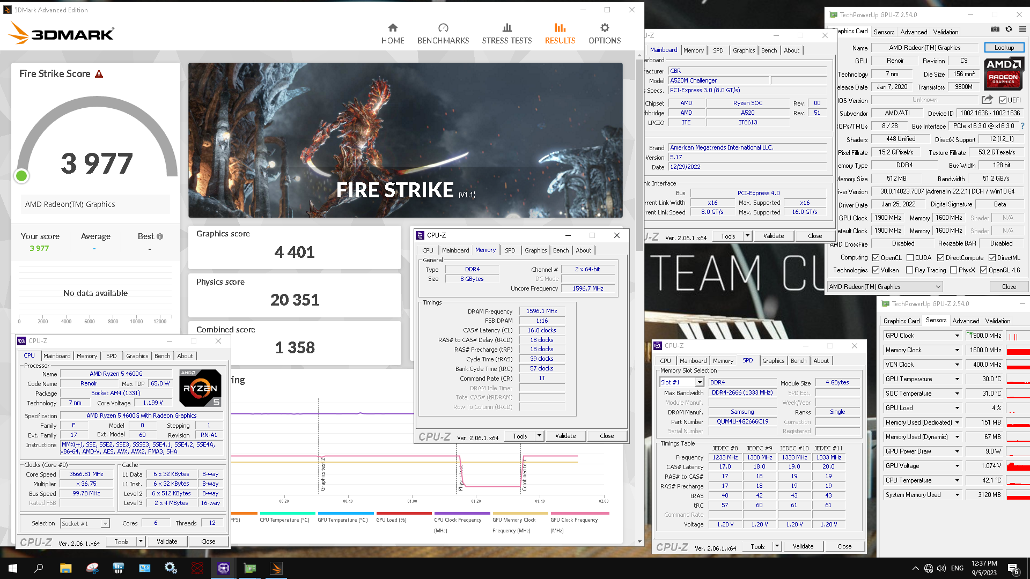This screenshot has width=1030, height=579.
Task: Open notification center in system tray
Action: coord(1013,568)
